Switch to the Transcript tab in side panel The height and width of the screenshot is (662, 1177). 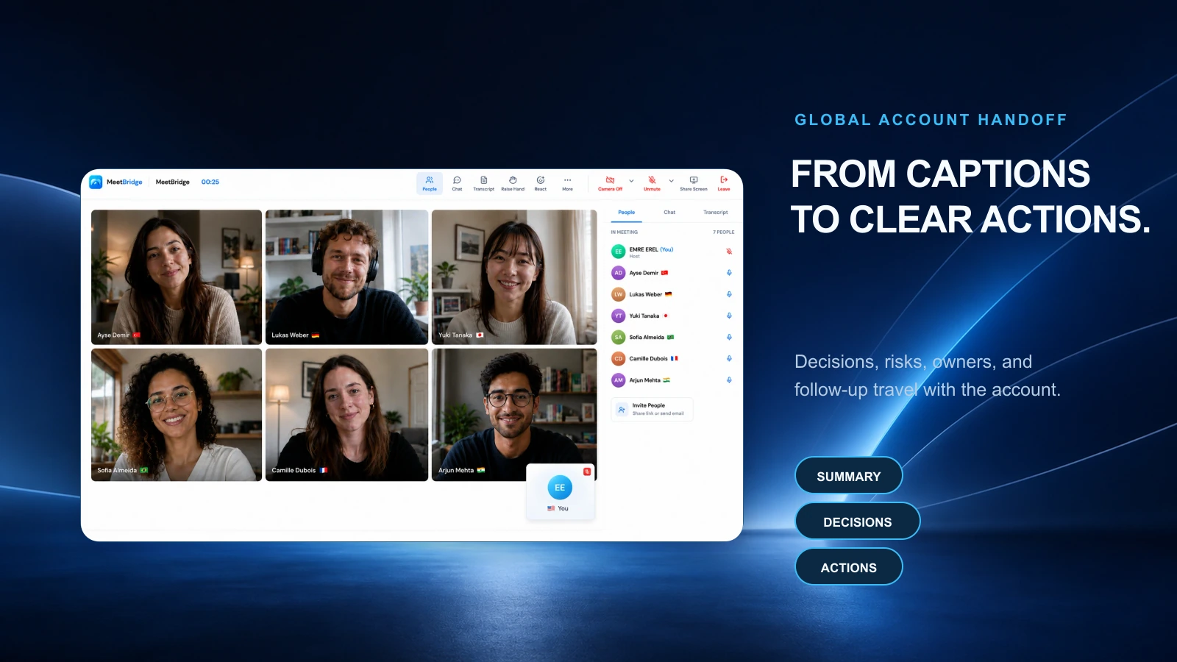tap(715, 213)
